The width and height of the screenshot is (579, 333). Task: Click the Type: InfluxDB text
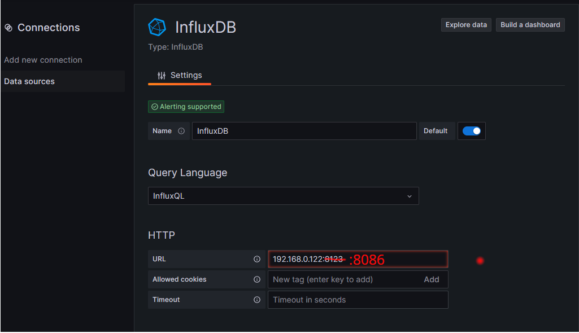click(176, 47)
